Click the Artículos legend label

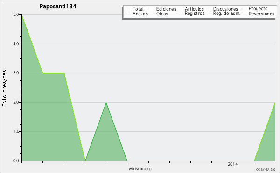pos(194,9)
